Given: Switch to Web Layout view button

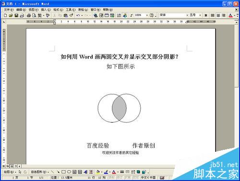Looking at the screenshot, I should tap(8, 166).
